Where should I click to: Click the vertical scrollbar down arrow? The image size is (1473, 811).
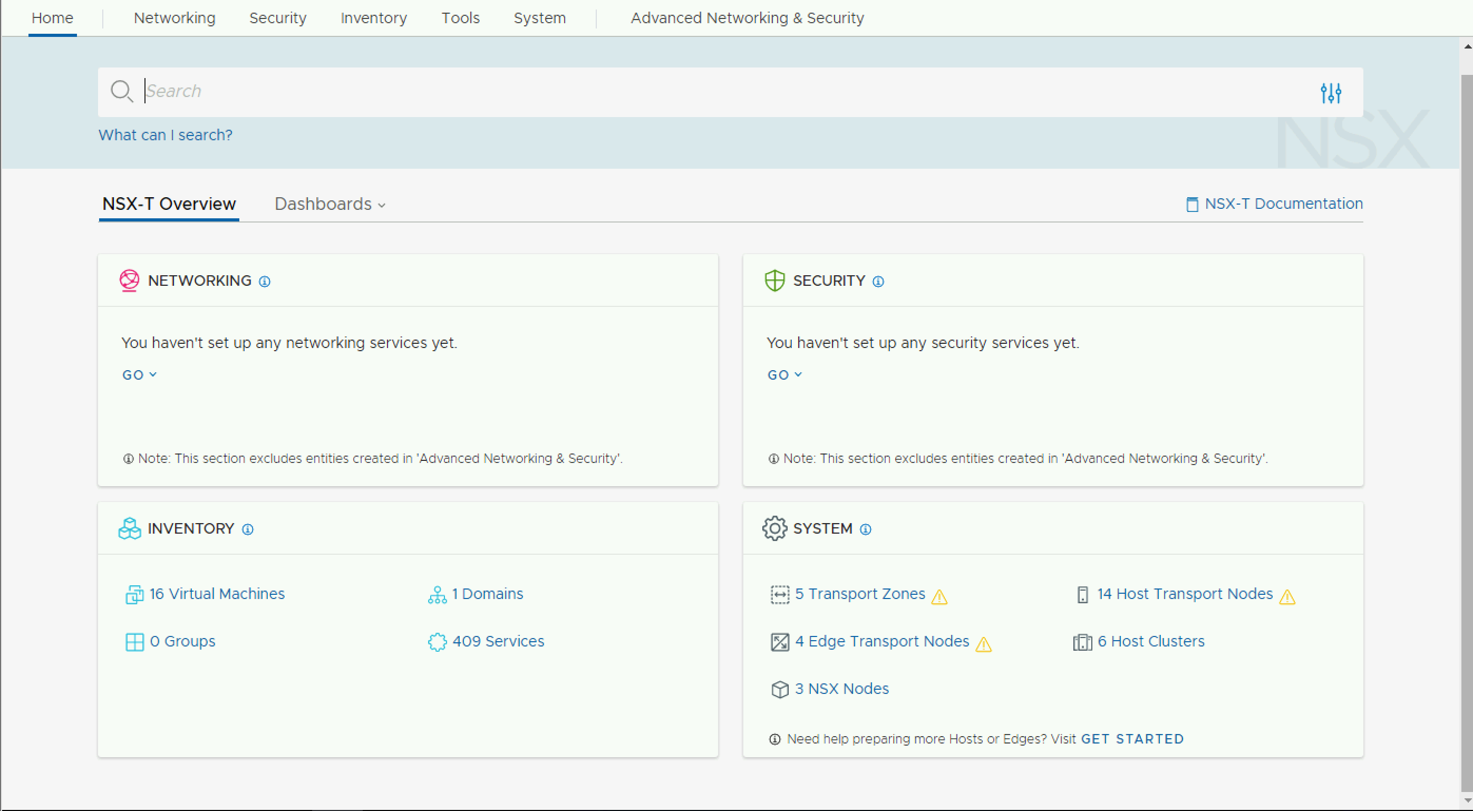coord(1467,799)
